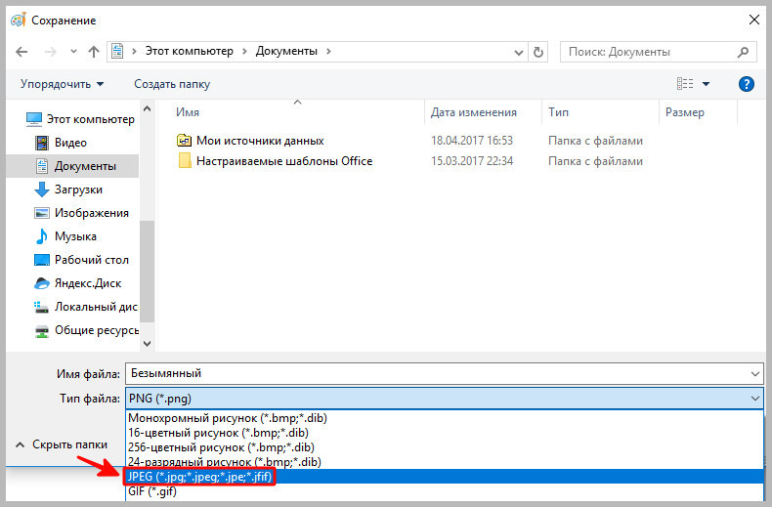This screenshot has height=507, width=772.
Task: Open folder Настраиваемые шаблоны Office
Action: [283, 161]
